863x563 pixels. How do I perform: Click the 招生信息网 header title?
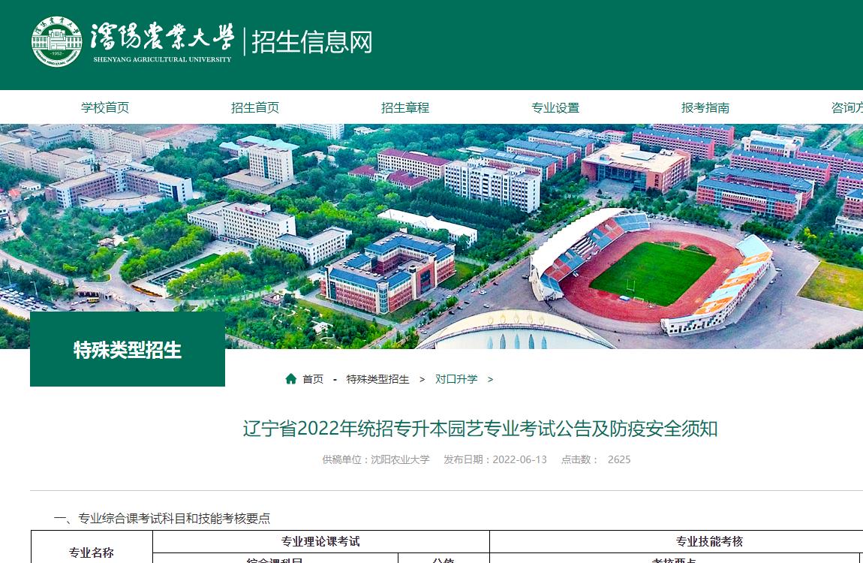[x=312, y=42]
